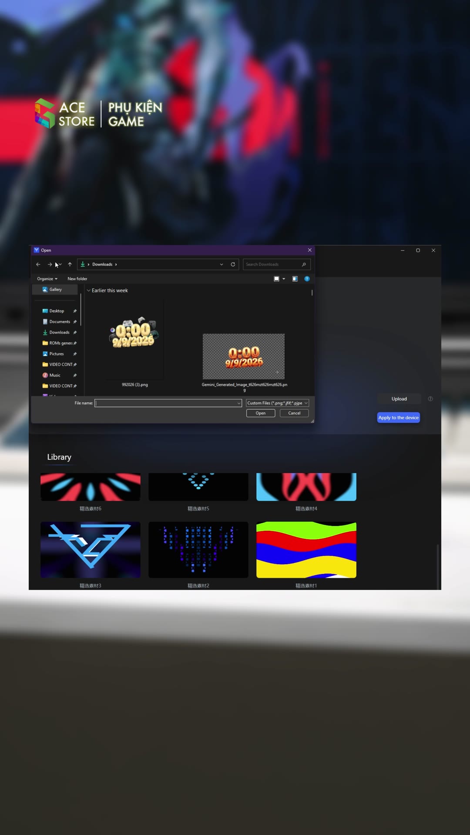
Task: Click Open button in dialog
Action: pos(261,413)
